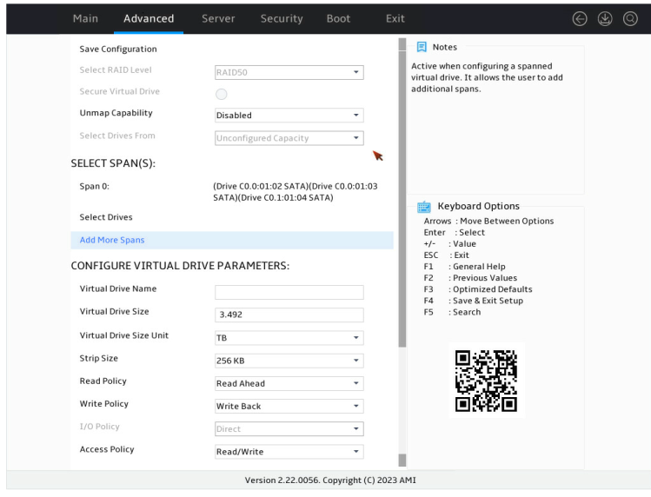Open the Read Policy dropdown
Image resolution: width=651 pixels, height=497 pixels.
[289, 384]
